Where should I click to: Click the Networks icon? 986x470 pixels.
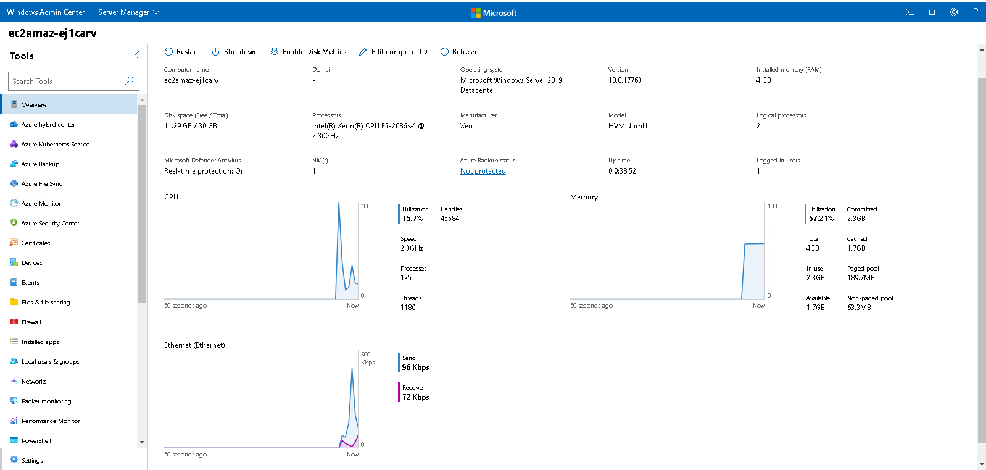14,381
